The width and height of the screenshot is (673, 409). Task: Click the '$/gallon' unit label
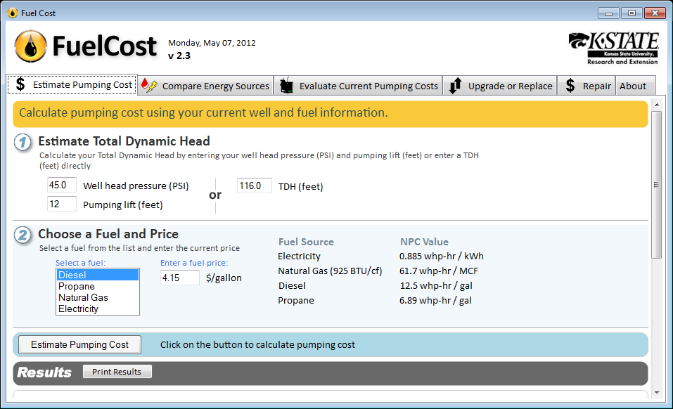click(224, 278)
